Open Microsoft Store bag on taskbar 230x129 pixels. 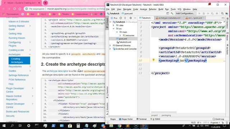70,126
